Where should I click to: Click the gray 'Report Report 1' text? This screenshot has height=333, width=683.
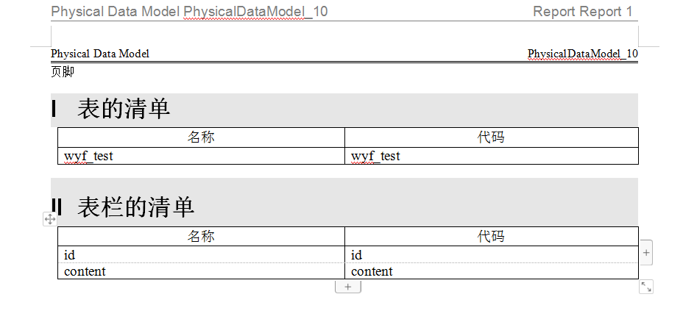tap(582, 12)
